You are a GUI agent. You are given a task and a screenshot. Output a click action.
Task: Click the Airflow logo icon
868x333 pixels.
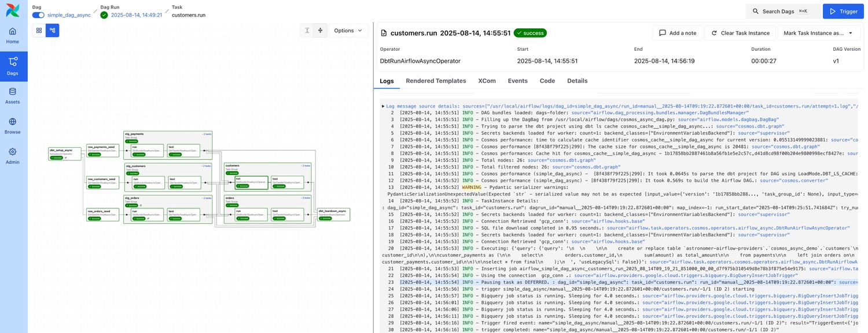13,10
